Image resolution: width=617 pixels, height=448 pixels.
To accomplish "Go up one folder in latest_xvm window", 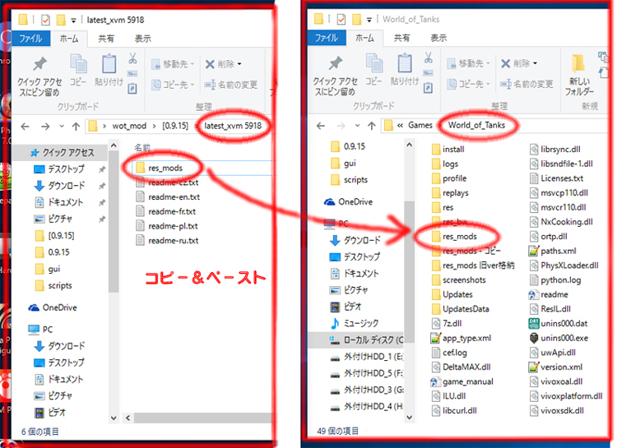I will tap(76, 127).
